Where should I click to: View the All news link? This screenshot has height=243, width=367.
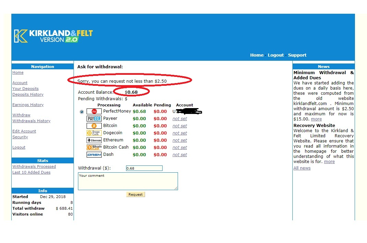click(302, 168)
